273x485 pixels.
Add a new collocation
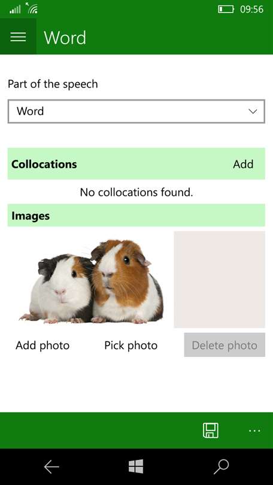(243, 164)
